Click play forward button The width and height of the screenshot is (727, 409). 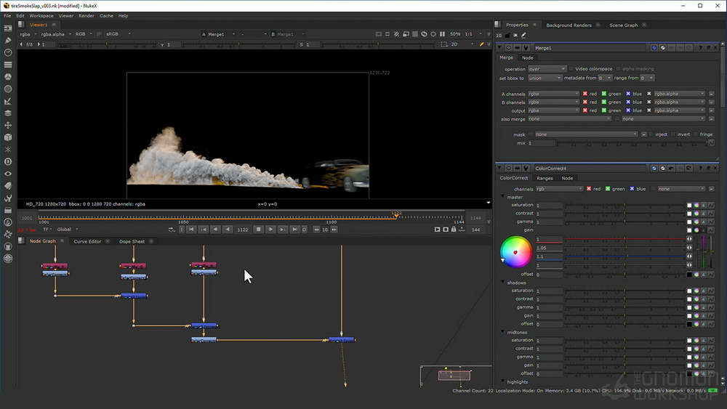pyautogui.click(x=270, y=230)
